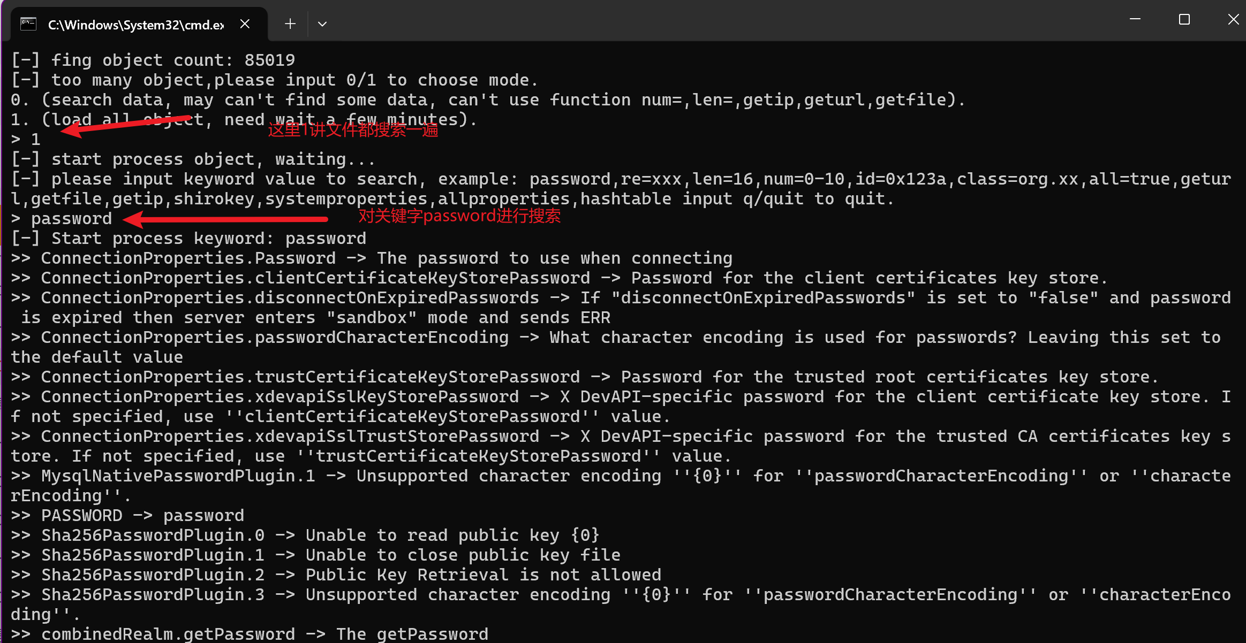This screenshot has height=643, width=1246.
Task: Click the 'Start process keyword: password' line
Action: tap(188, 239)
